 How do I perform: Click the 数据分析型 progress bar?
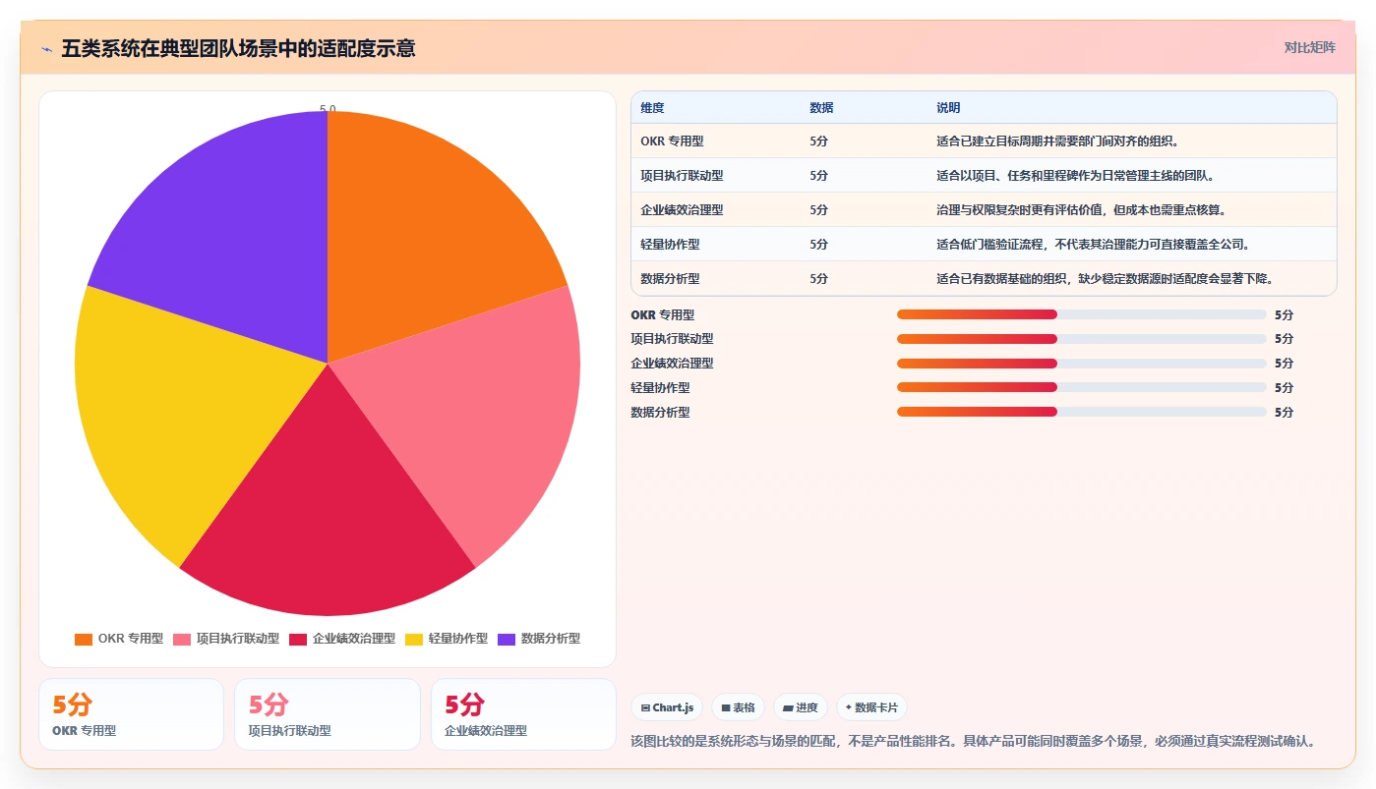pyautogui.click(x=1082, y=412)
